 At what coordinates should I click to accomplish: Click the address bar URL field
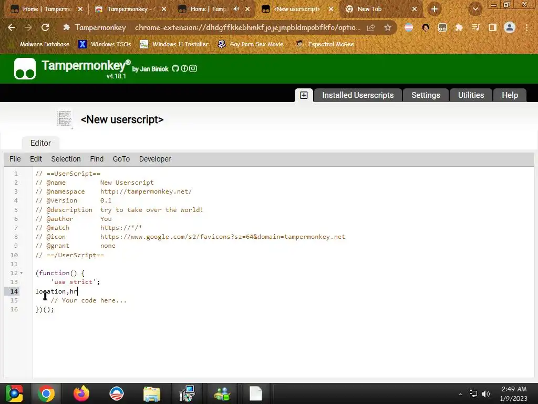click(x=247, y=27)
